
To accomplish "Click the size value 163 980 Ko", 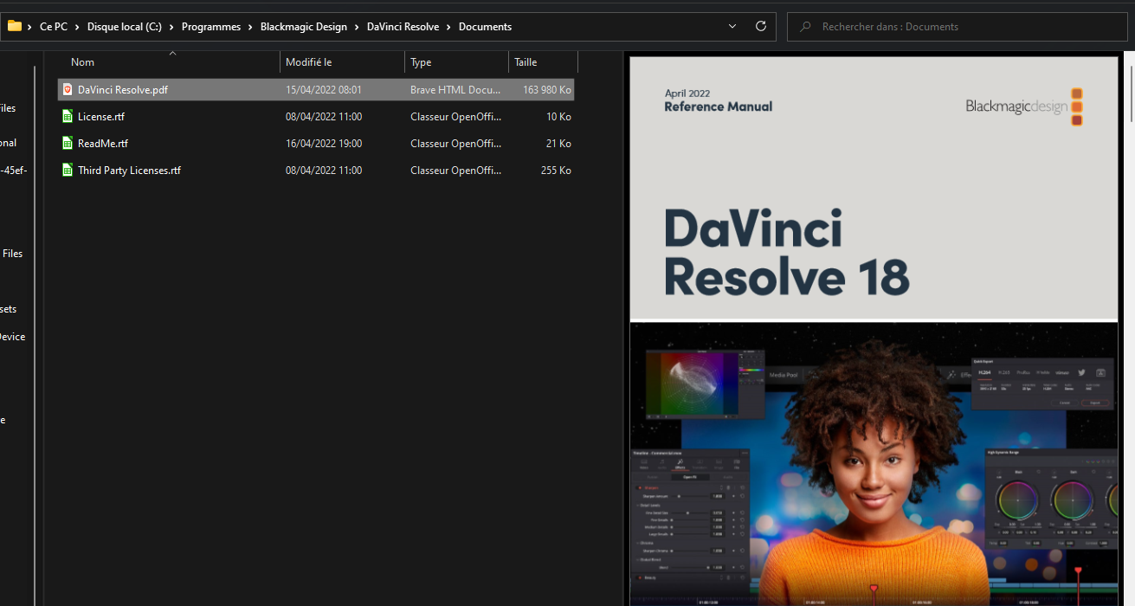I will pyautogui.click(x=547, y=90).
